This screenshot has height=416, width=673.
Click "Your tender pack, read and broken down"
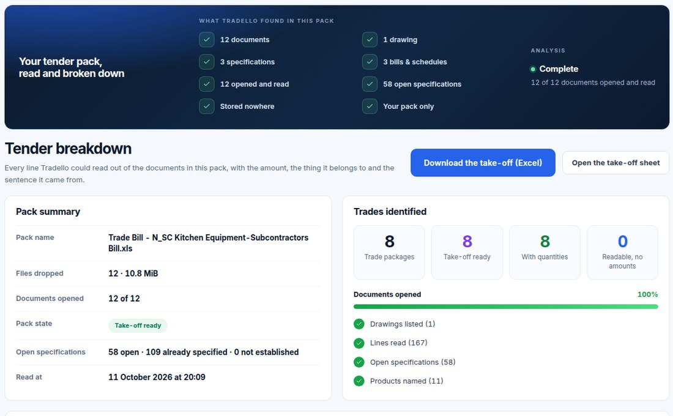point(72,67)
